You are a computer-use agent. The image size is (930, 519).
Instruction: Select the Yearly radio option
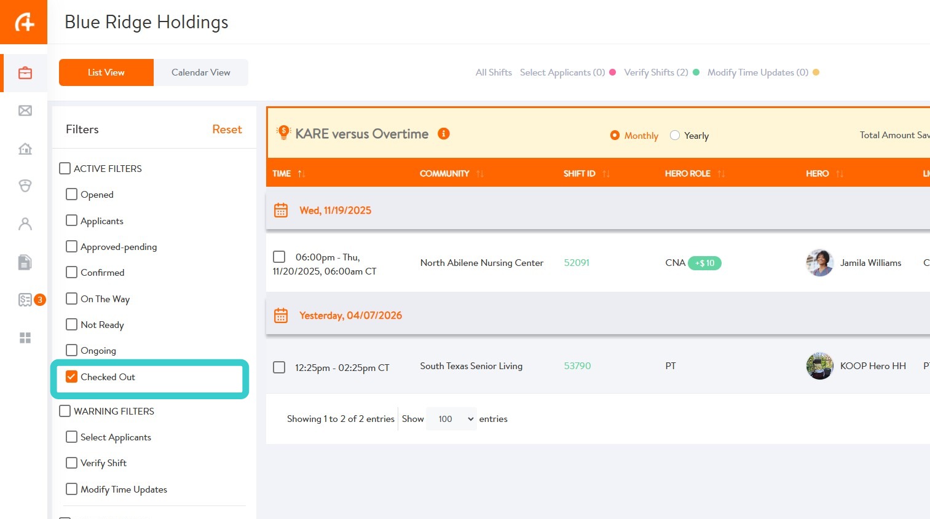click(675, 136)
